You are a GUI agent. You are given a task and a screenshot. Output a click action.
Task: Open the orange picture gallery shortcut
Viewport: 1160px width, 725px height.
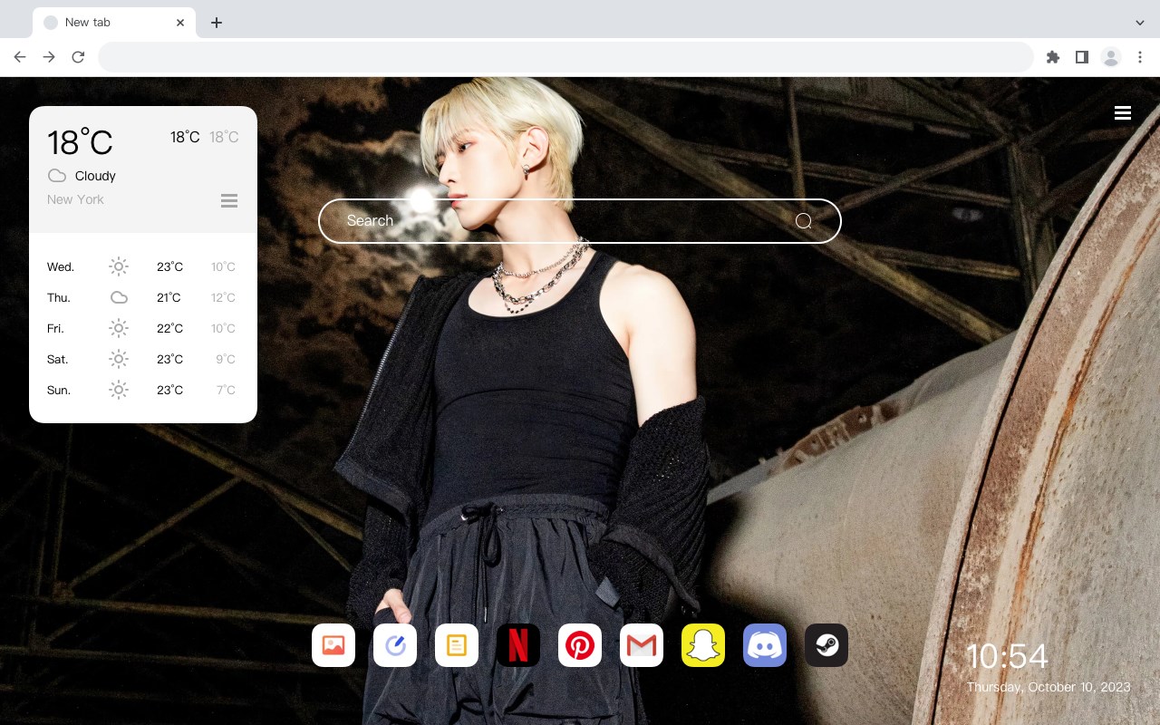tap(333, 645)
